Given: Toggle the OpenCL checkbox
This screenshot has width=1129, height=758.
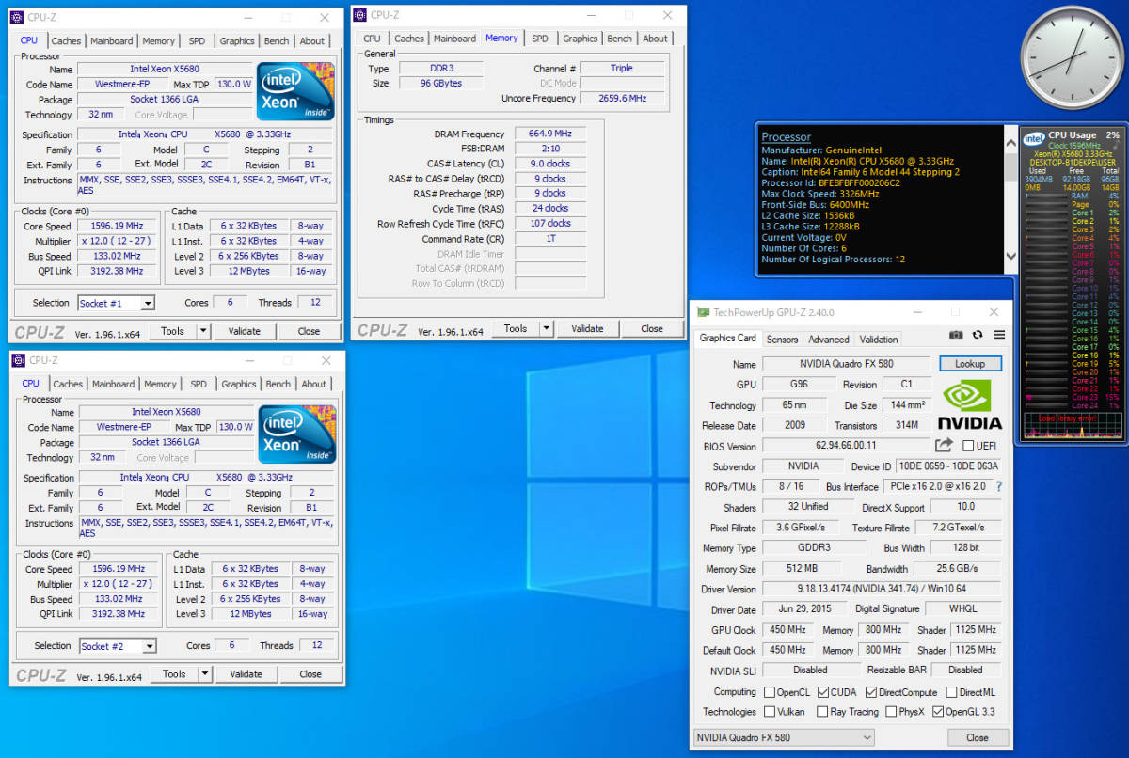Looking at the screenshot, I should (x=770, y=692).
